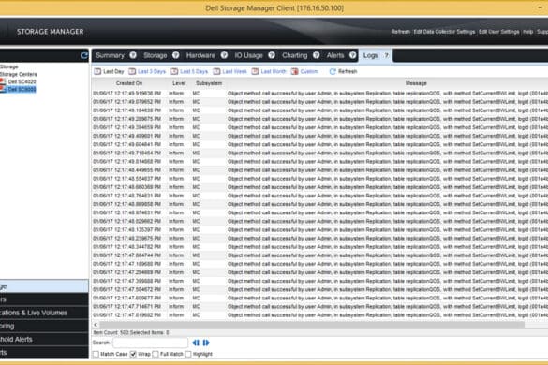Click the Custom date range icon

(x=295, y=71)
